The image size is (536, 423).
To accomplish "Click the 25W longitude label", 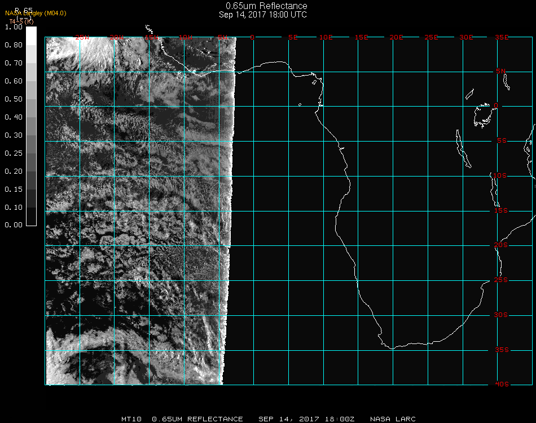I will 82,37.
